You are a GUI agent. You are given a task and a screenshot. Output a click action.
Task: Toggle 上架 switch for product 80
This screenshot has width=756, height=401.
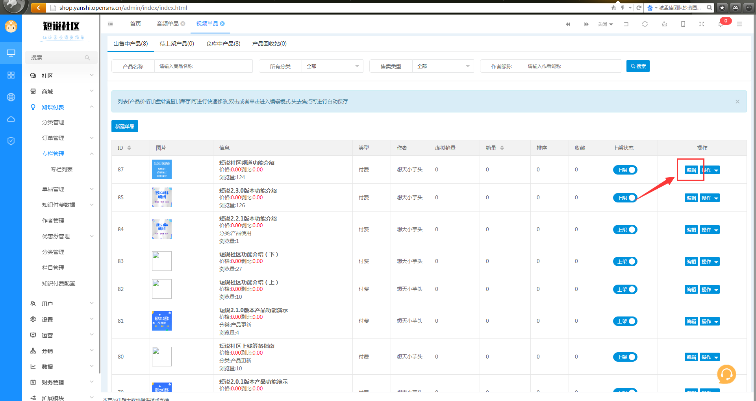625,357
